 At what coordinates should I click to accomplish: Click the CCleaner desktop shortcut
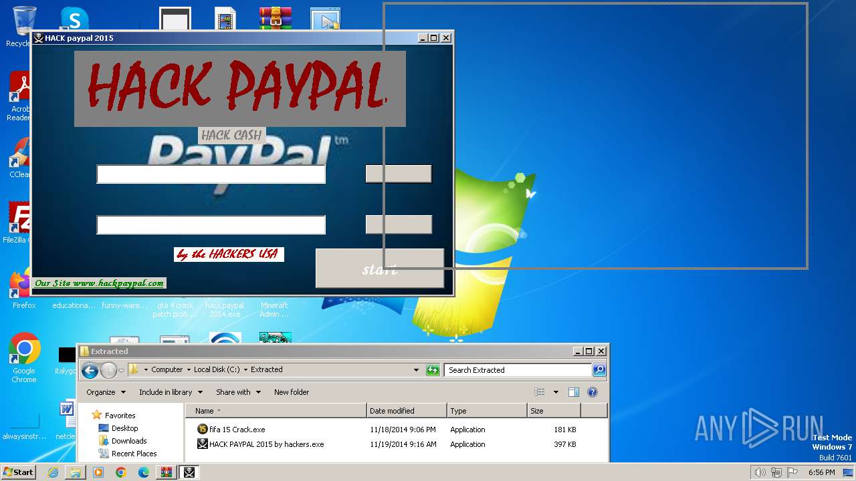pyautogui.click(x=20, y=158)
